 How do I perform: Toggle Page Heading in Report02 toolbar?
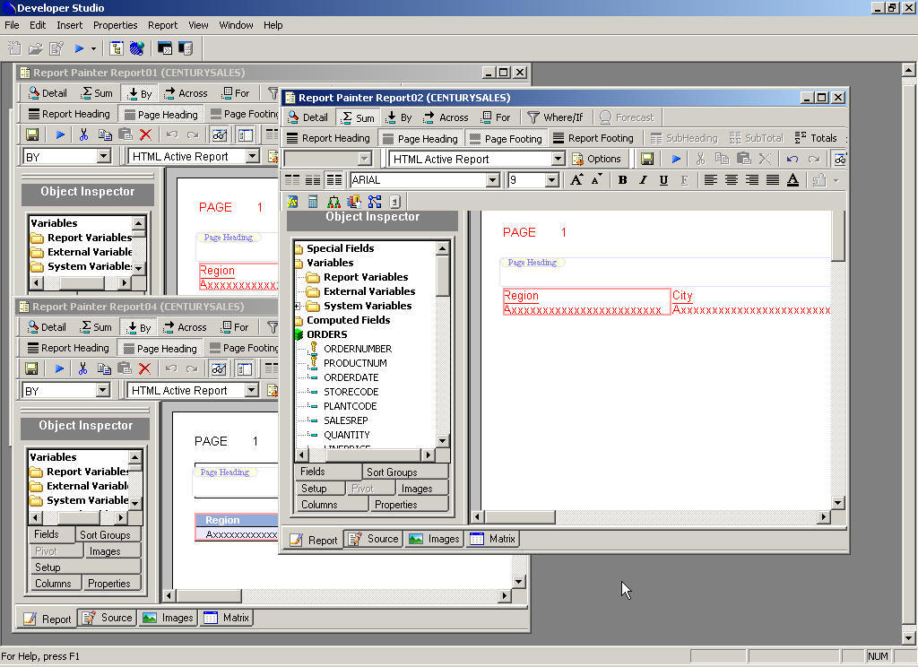click(419, 139)
